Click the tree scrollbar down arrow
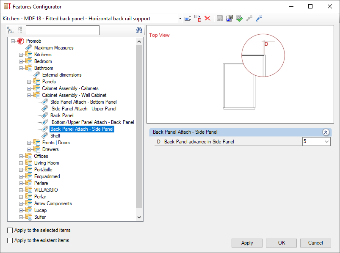 coord(139,217)
